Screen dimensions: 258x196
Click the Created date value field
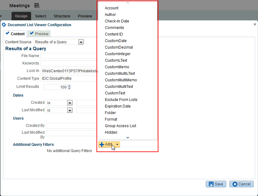[87, 103]
